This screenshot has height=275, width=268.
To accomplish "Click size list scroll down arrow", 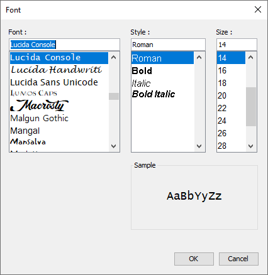I will 251,146.
